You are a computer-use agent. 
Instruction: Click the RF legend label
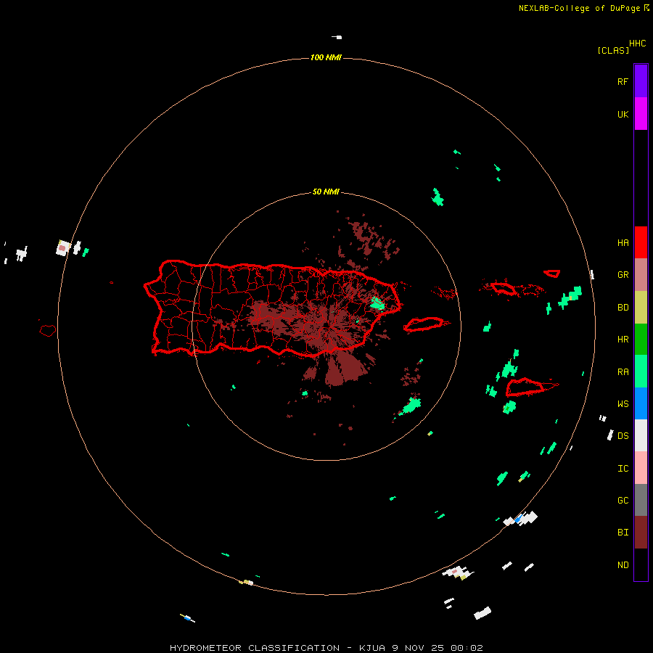[623, 81]
